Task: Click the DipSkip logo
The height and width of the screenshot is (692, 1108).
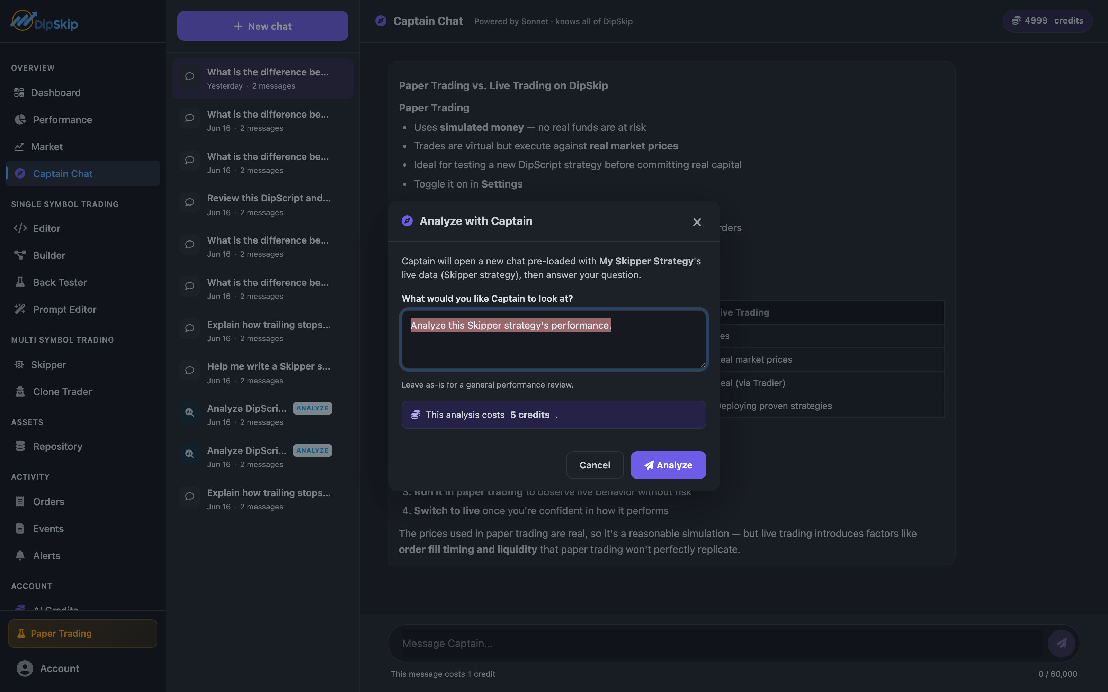Action: pos(44,21)
